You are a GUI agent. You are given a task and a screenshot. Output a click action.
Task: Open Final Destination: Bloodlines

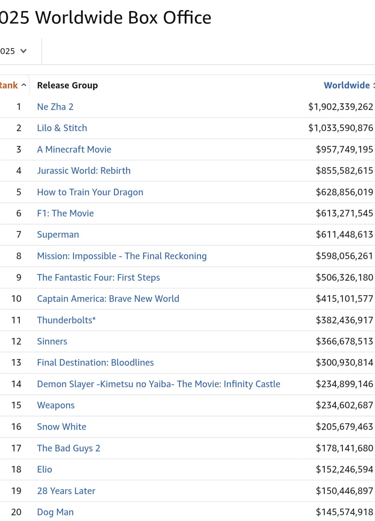tap(95, 363)
